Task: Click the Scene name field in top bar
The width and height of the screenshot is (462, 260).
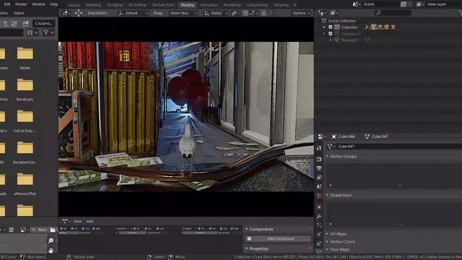Action: point(380,4)
